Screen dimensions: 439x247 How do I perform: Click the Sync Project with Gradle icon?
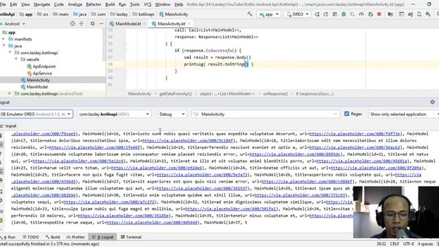410,14
